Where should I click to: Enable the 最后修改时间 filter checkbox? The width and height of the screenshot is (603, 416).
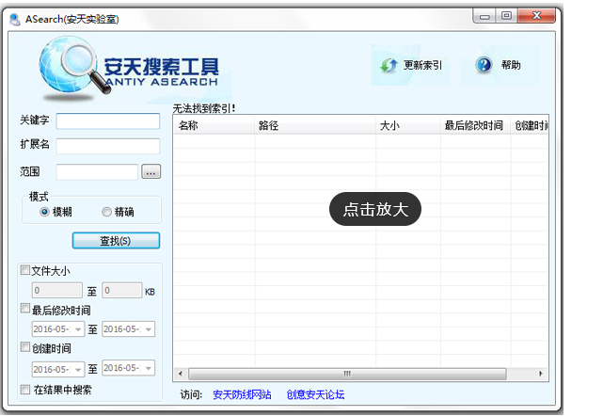[x=25, y=309]
